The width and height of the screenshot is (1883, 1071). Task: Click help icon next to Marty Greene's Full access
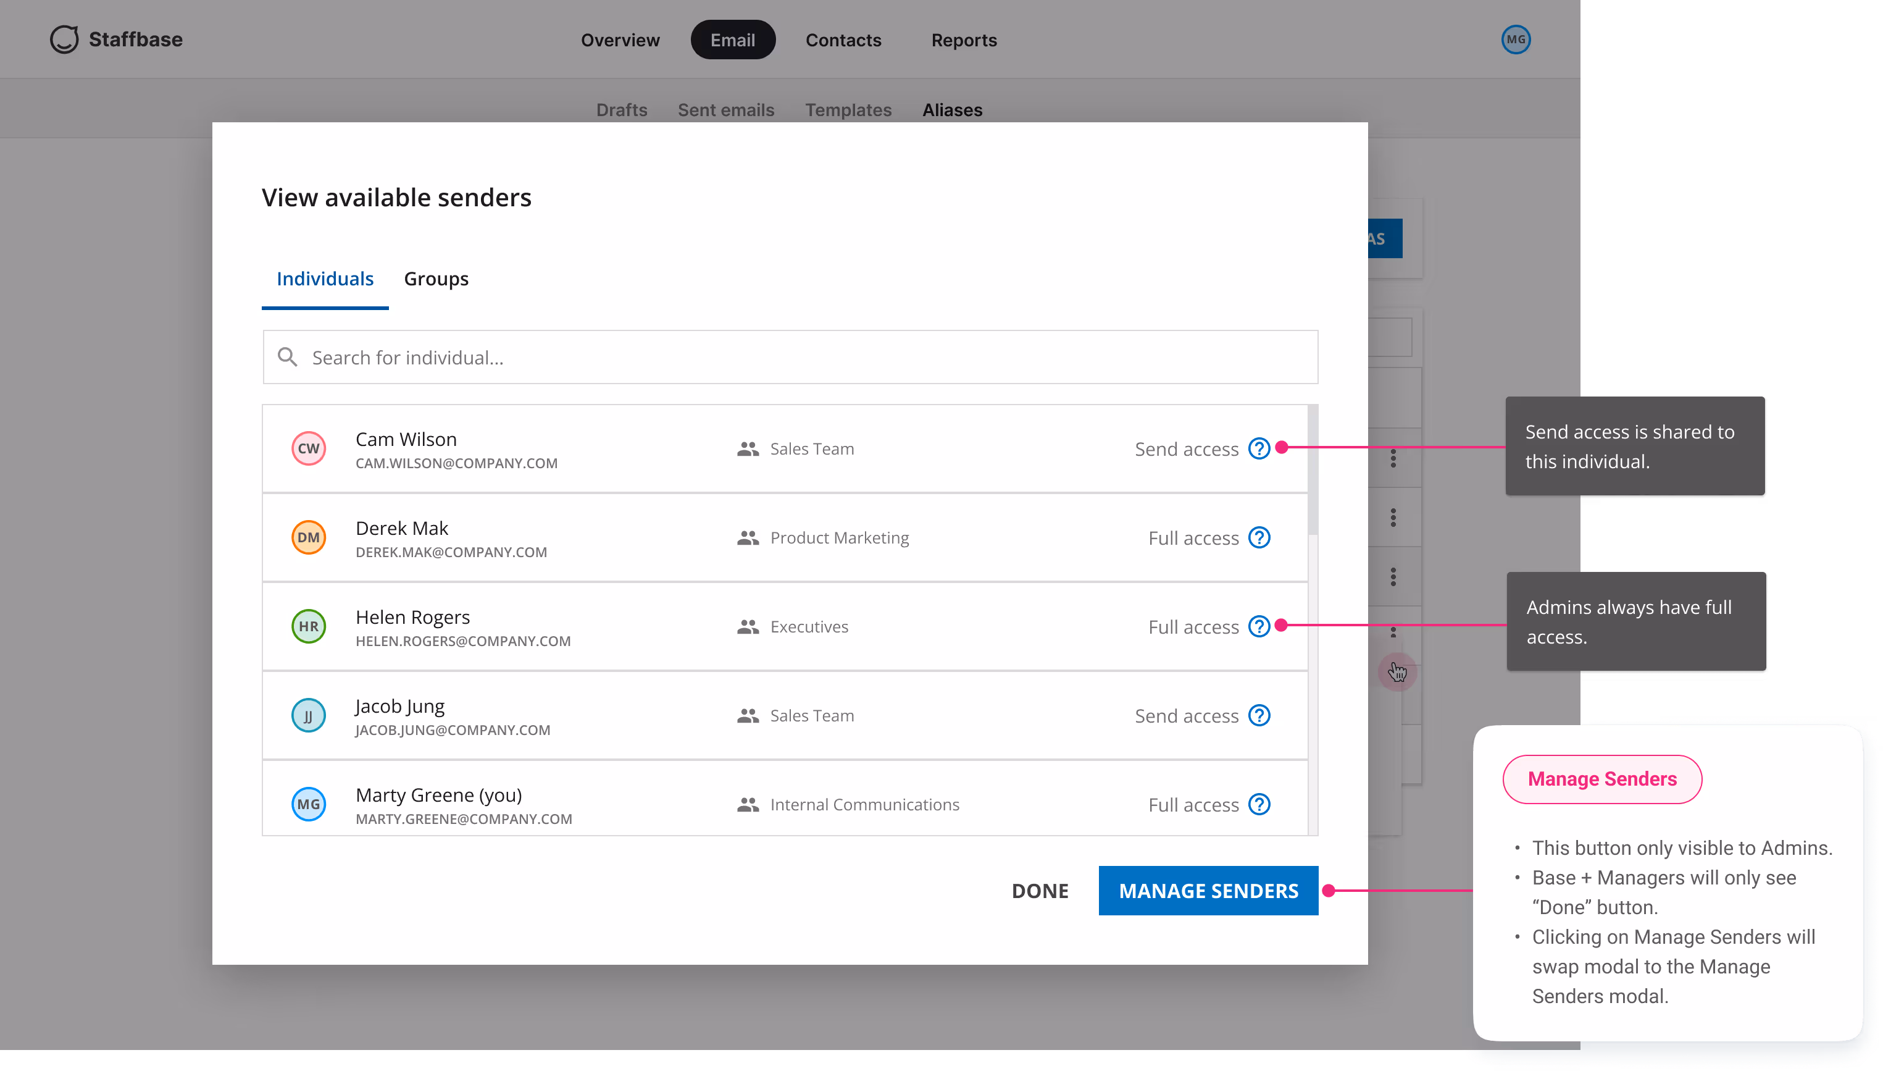pos(1259,804)
